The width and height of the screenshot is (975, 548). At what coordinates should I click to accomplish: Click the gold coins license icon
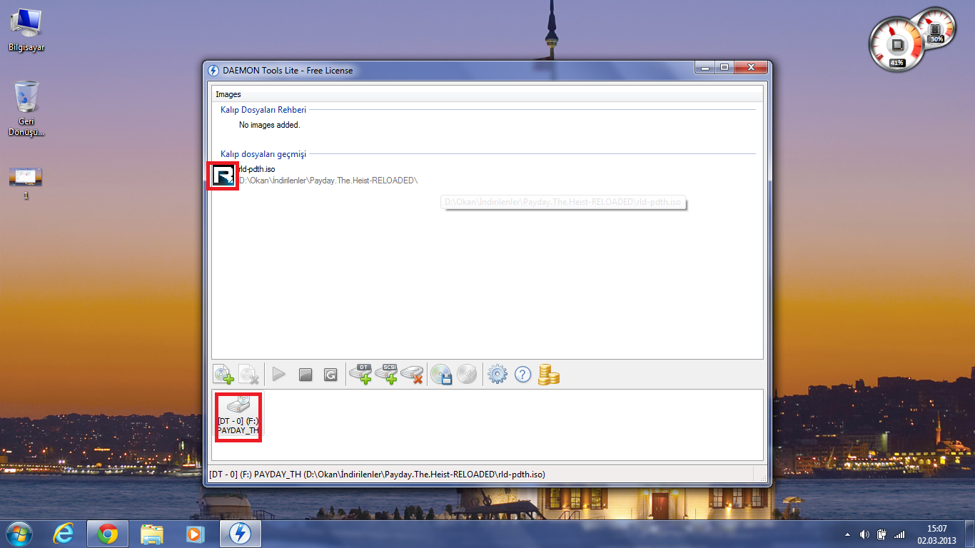point(549,375)
